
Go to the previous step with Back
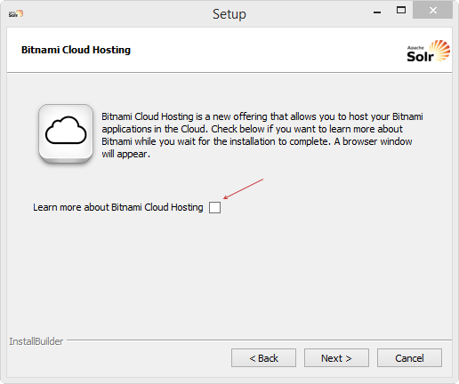pyautogui.click(x=263, y=358)
